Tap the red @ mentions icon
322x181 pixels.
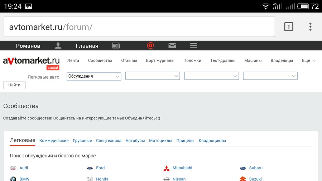(x=150, y=45)
